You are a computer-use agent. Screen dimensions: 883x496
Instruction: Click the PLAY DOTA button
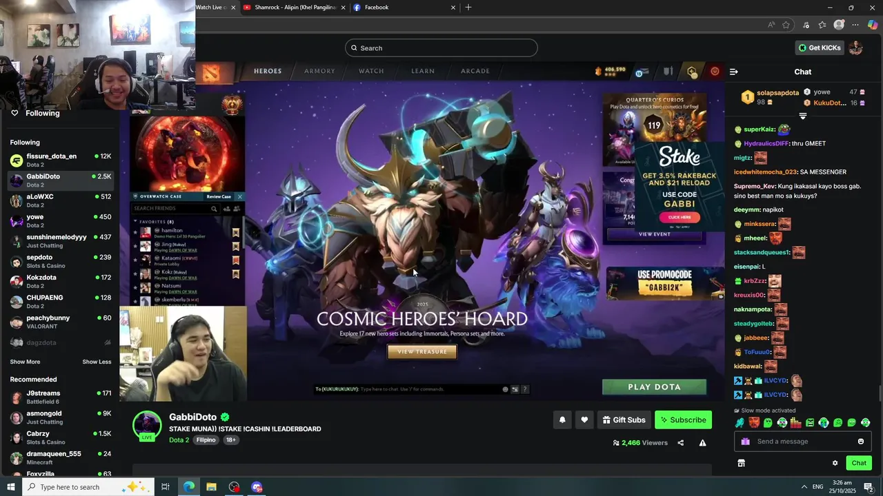pyautogui.click(x=654, y=387)
